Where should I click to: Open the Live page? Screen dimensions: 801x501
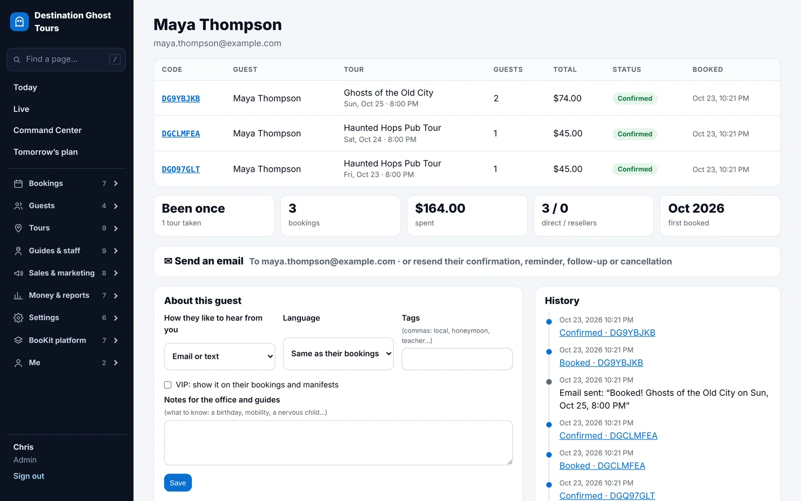[x=22, y=109]
